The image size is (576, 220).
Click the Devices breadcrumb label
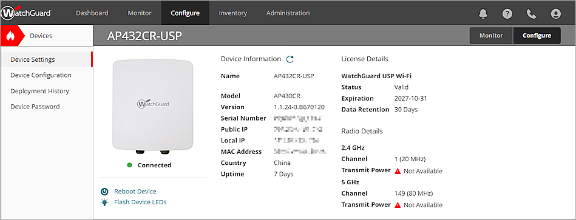pos(41,36)
